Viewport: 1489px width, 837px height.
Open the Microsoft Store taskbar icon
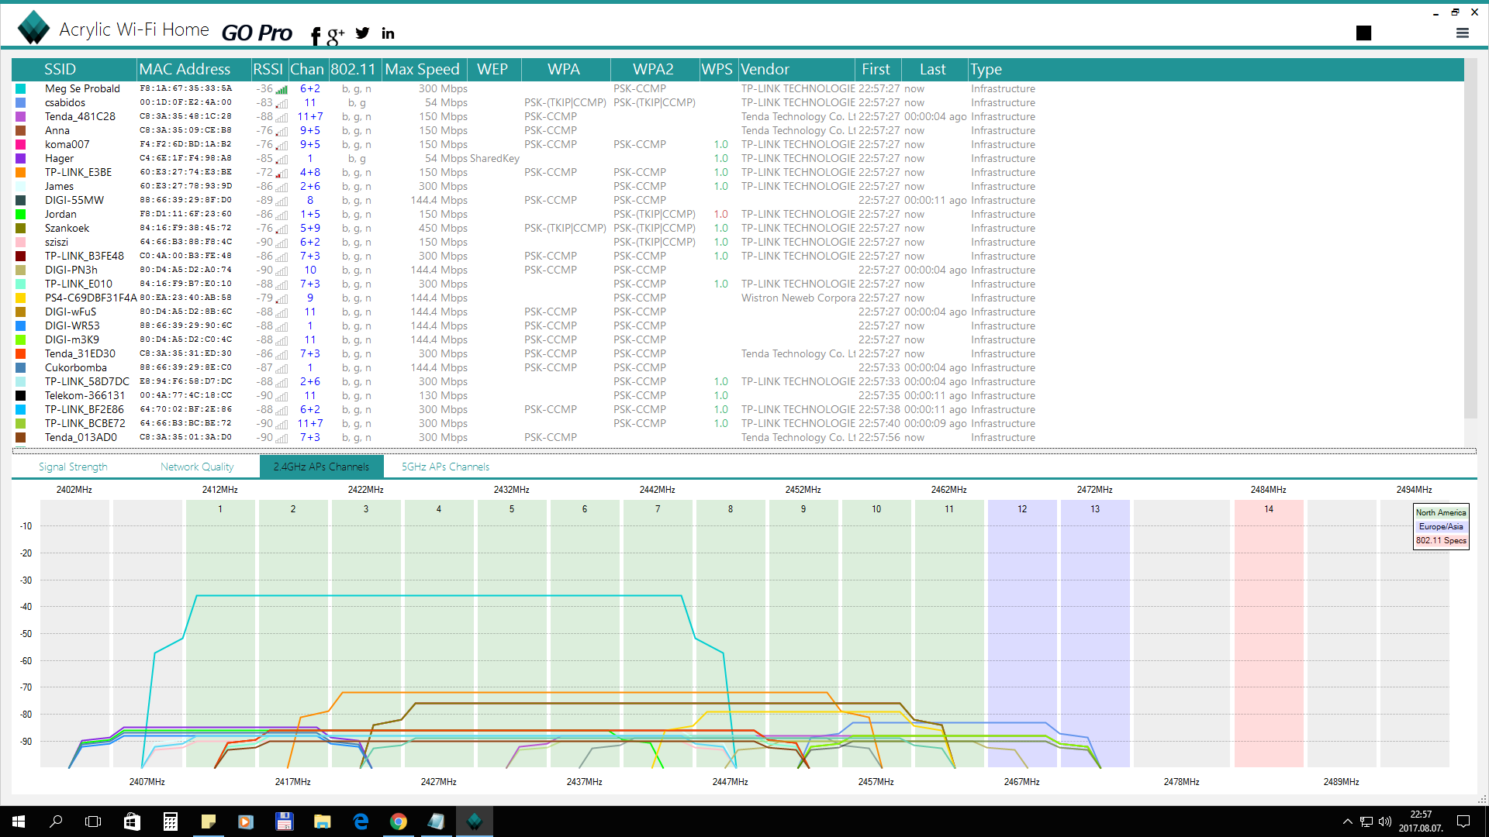tap(132, 821)
